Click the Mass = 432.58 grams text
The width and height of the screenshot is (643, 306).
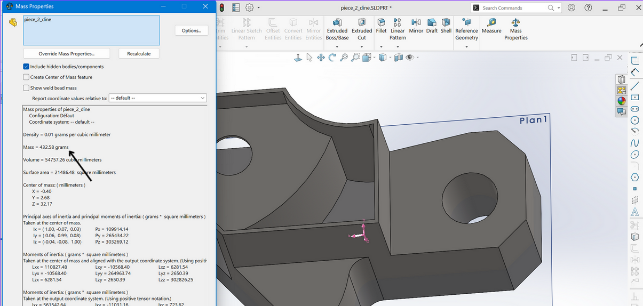46,147
